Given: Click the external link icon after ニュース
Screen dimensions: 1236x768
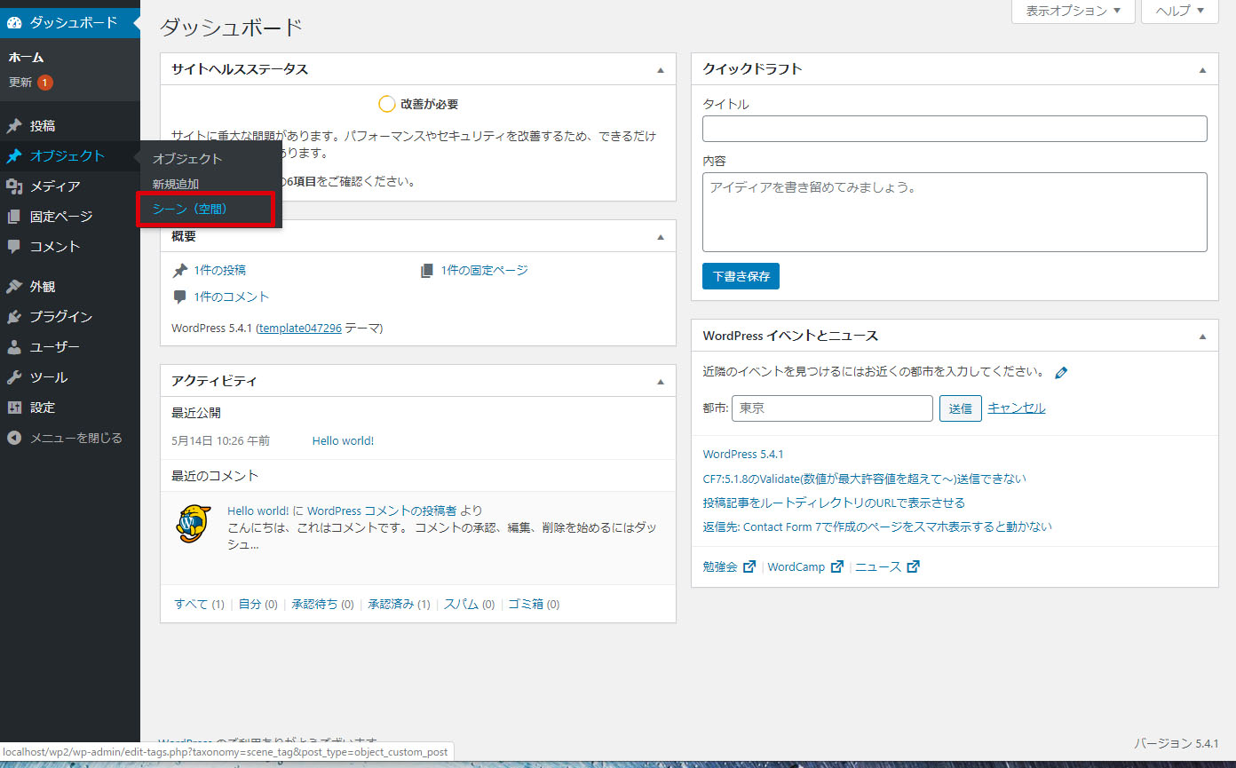Looking at the screenshot, I should [913, 566].
